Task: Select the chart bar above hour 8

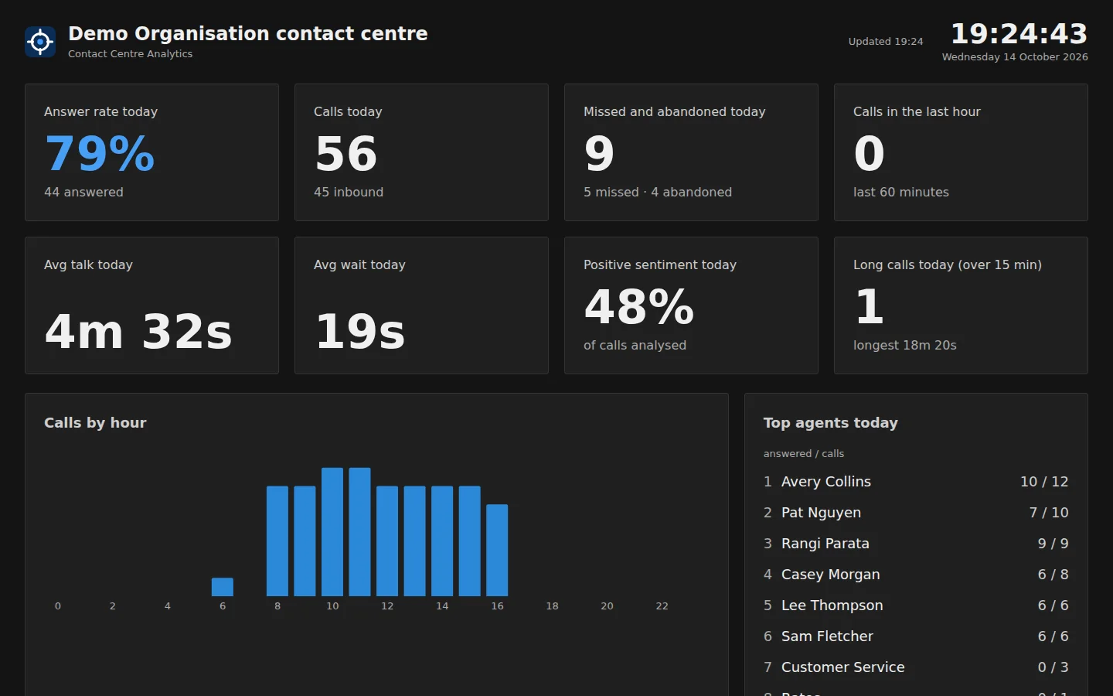Action: [277, 541]
